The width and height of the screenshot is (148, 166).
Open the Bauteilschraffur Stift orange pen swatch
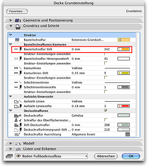124,49
